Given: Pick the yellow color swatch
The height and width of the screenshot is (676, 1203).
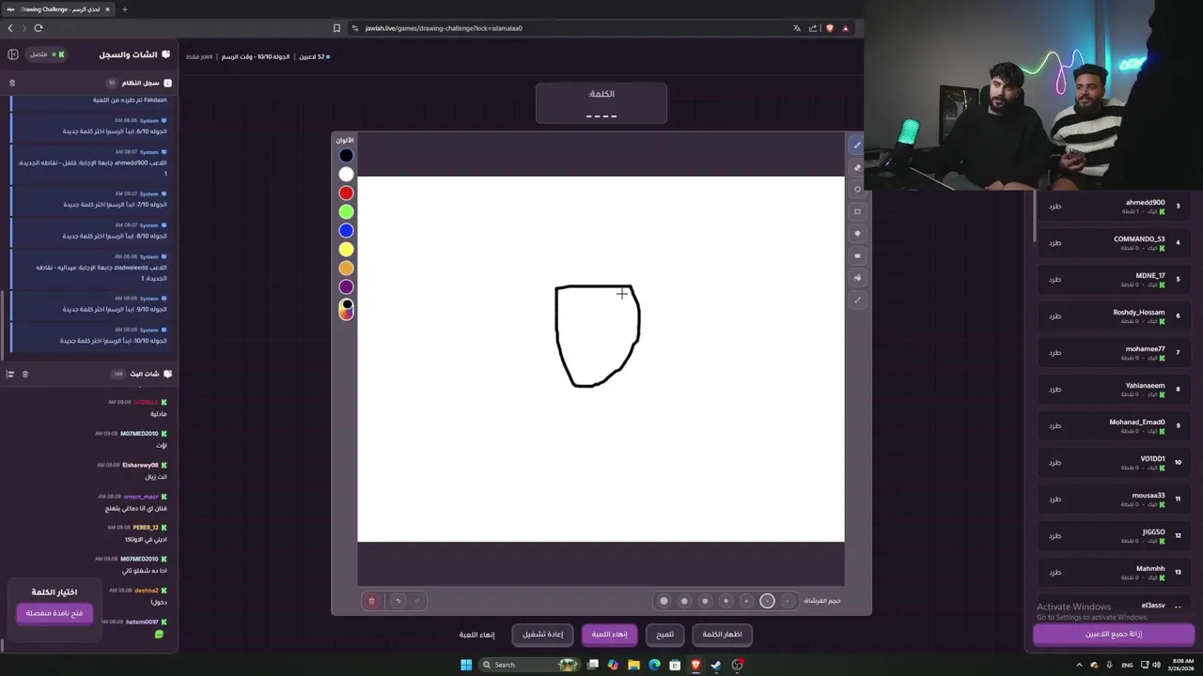Looking at the screenshot, I should click(x=346, y=249).
